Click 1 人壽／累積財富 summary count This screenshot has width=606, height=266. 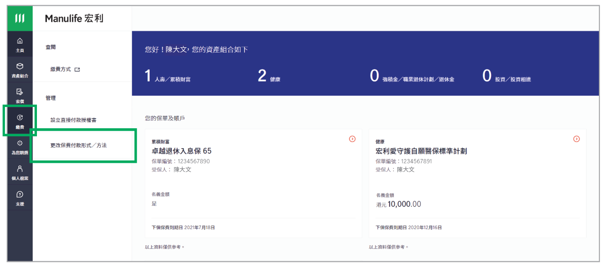[x=168, y=76]
